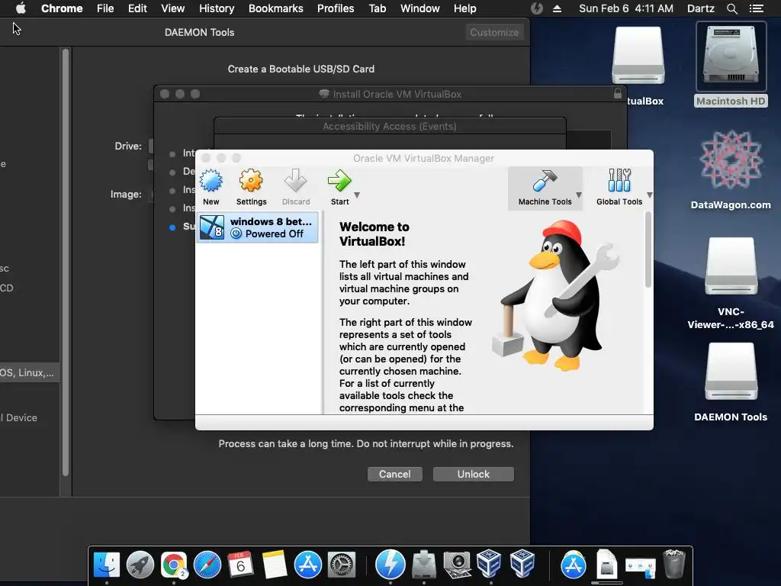Click the VirtualBox Manager vertical scrollbar
The width and height of the screenshot is (781, 586).
point(648,250)
